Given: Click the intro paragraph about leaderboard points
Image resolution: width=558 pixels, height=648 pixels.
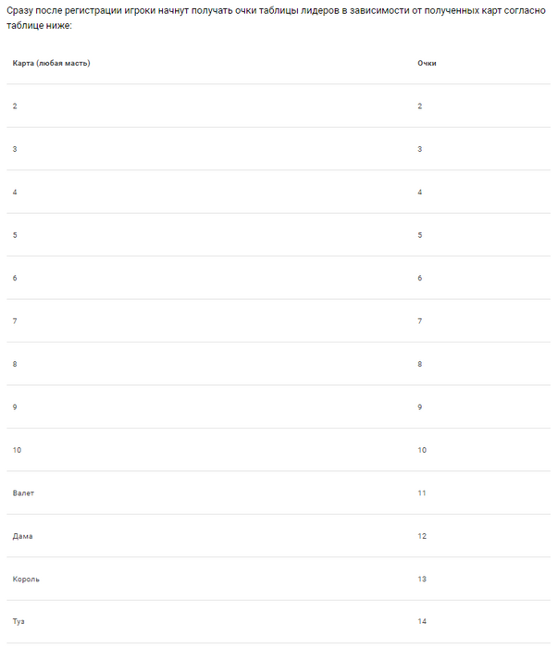Looking at the screenshot, I should coord(278,18).
